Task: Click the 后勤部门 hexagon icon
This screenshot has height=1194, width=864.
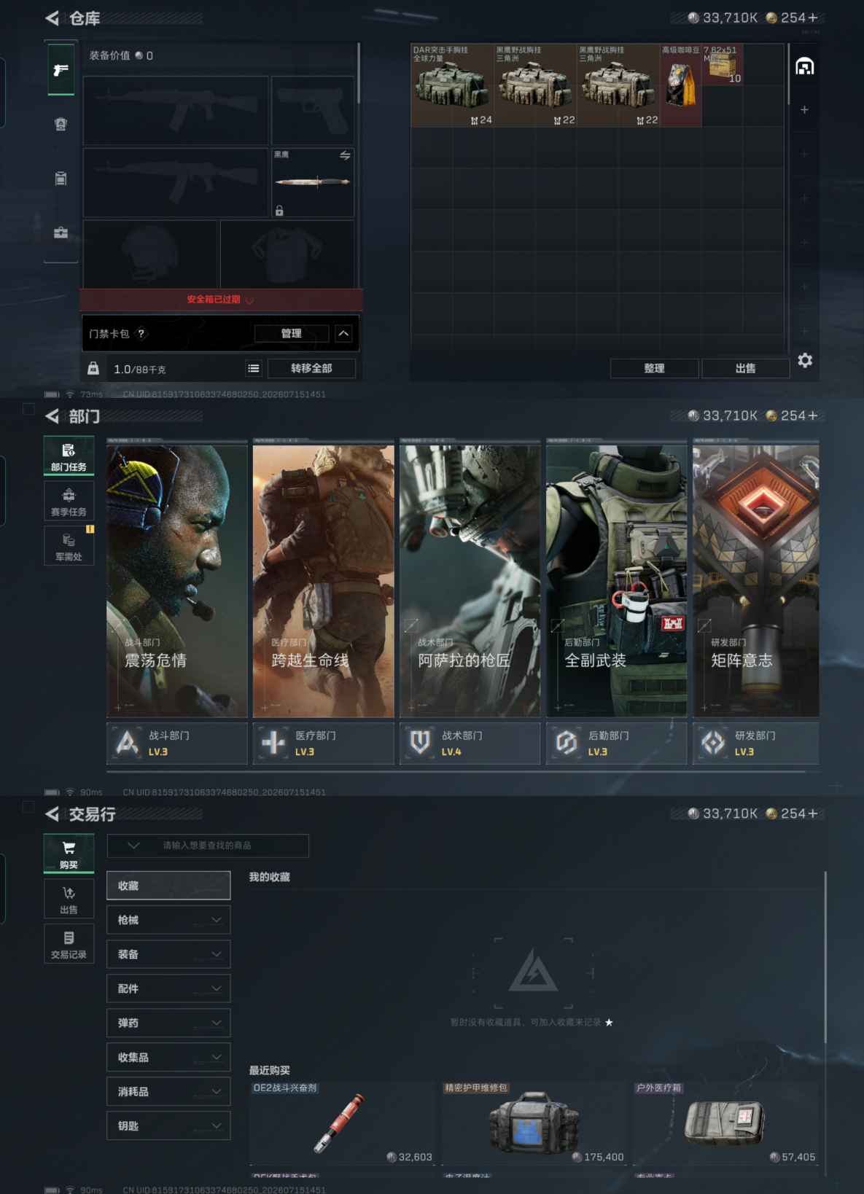Action: (x=567, y=743)
